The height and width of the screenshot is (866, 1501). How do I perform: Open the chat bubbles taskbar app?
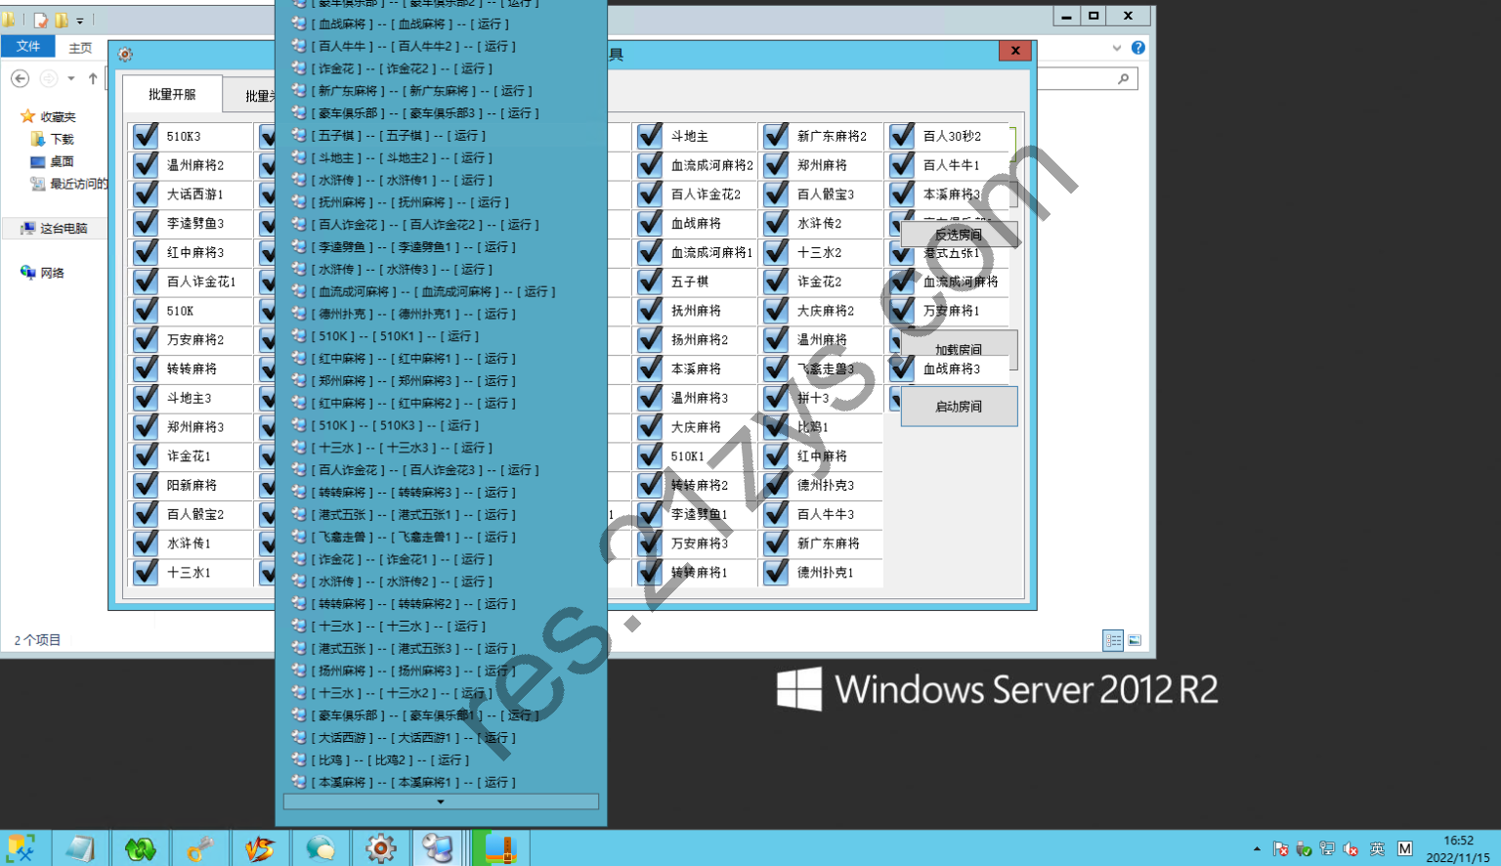click(x=321, y=848)
